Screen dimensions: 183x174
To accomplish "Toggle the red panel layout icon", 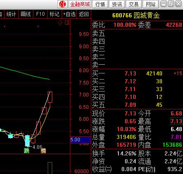I will [x=67, y=23].
